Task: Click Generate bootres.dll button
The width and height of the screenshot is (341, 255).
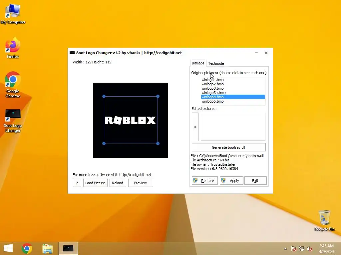Action: click(228, 147)
